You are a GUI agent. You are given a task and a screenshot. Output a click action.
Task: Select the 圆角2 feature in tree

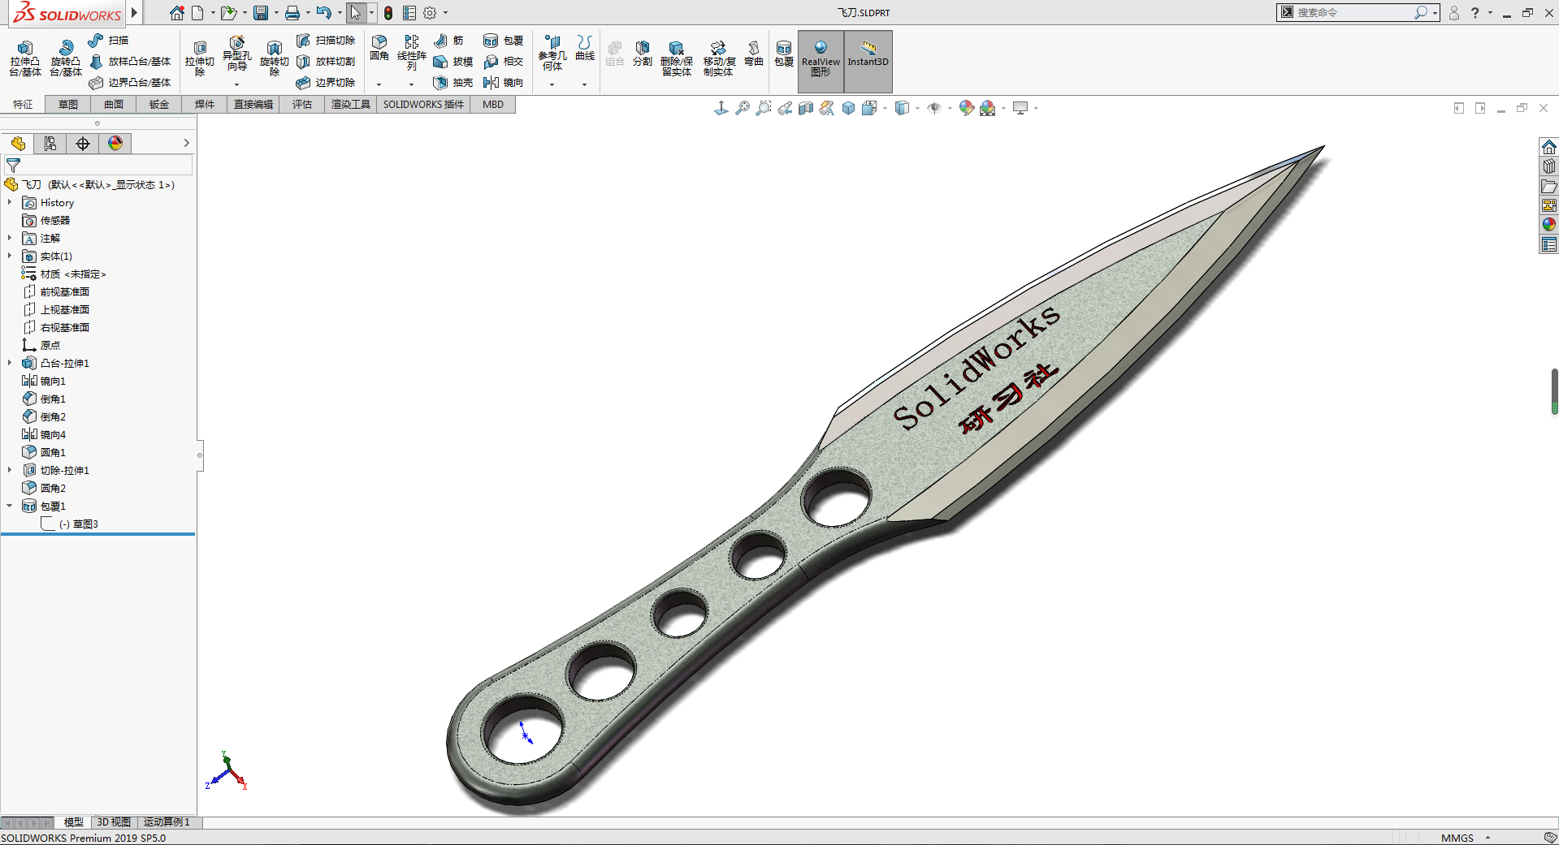pos(44,488)
